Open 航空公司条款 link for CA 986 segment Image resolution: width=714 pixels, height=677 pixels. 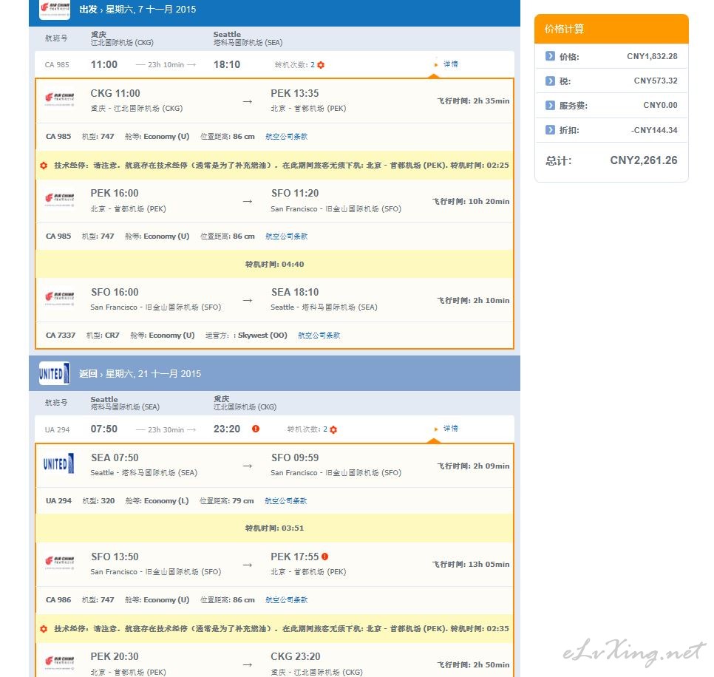click(287, 600)
